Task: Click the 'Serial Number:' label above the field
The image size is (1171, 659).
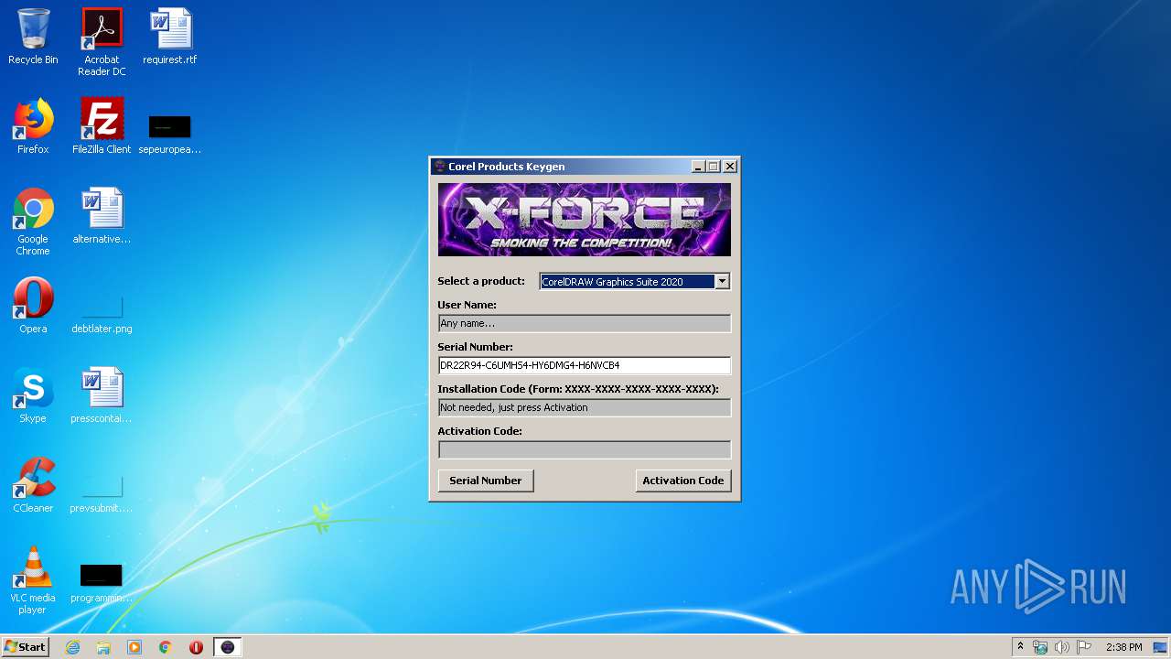Action: pyautogui.click(x=475, y=347)
